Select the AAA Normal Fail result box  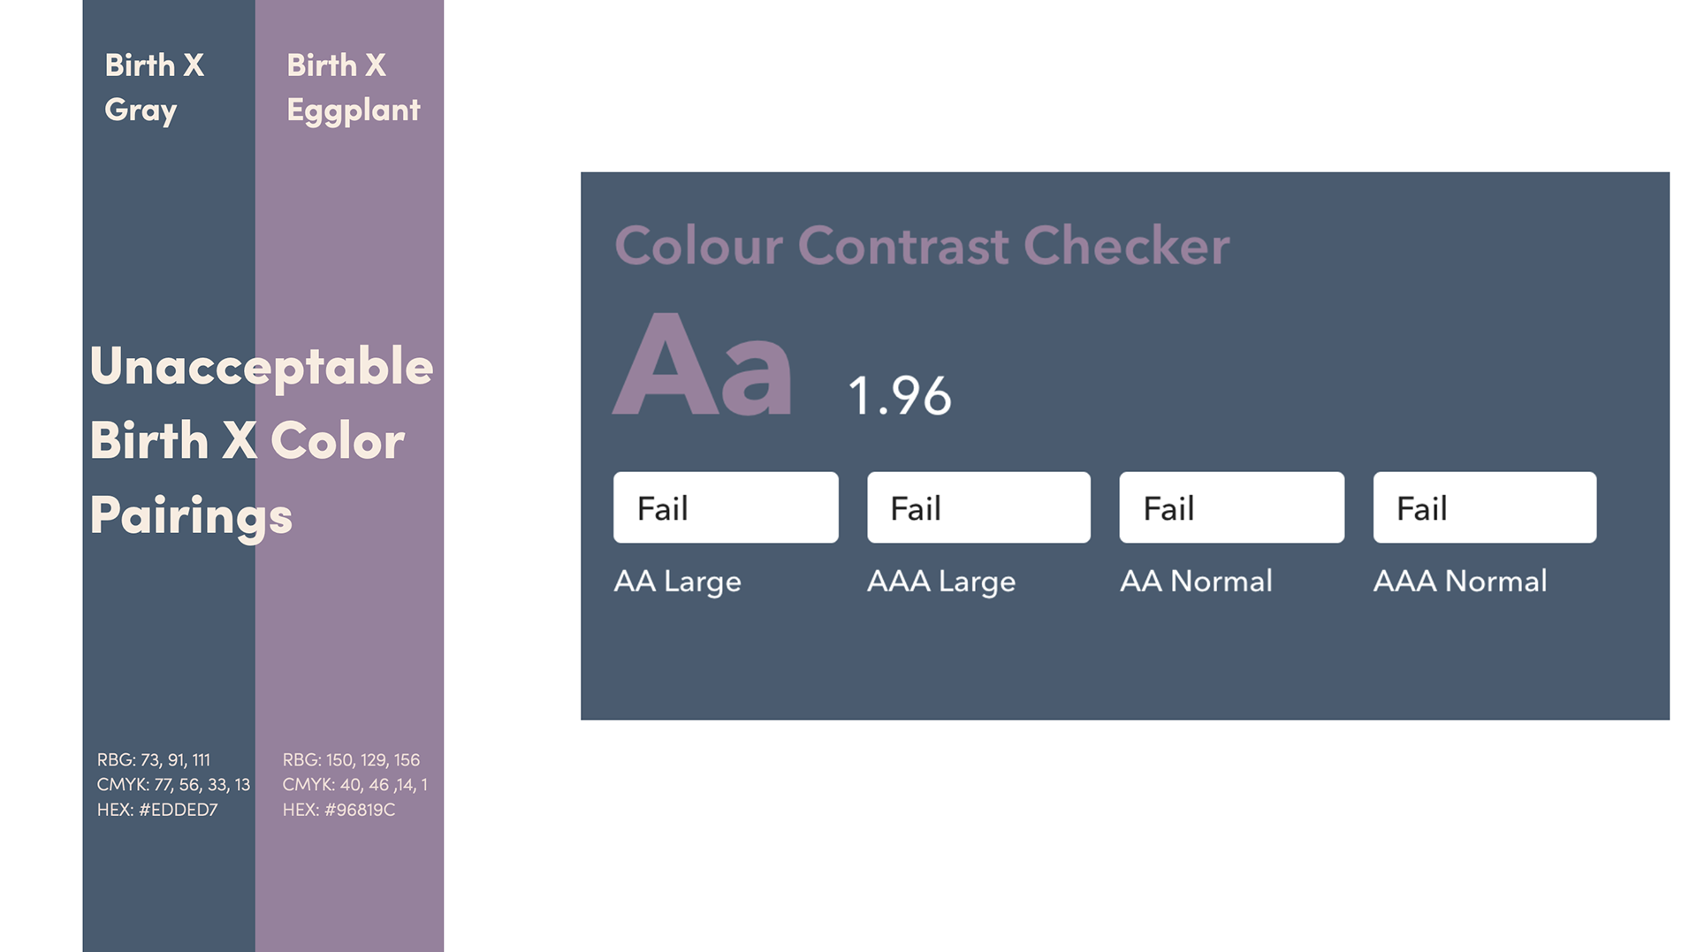(1485, 507)
